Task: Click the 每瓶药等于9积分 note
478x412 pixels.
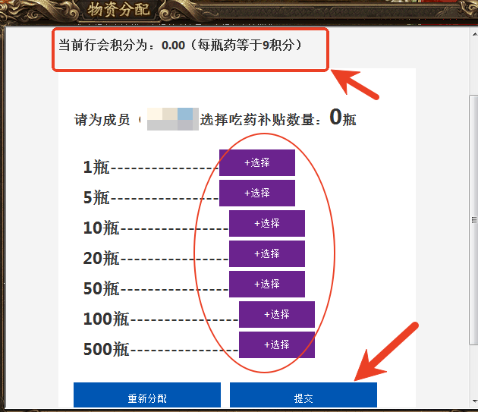Action: [x=249, y=46]
